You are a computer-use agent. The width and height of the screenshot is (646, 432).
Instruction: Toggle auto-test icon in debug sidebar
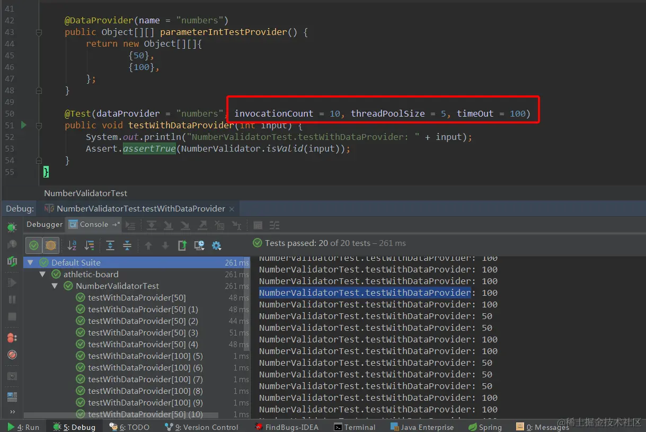click(12, 261)
